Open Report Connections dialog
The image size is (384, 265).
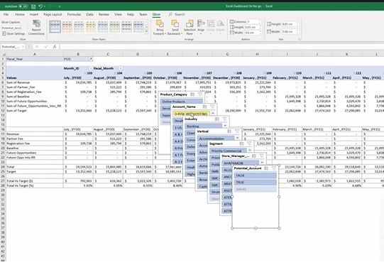36,27
